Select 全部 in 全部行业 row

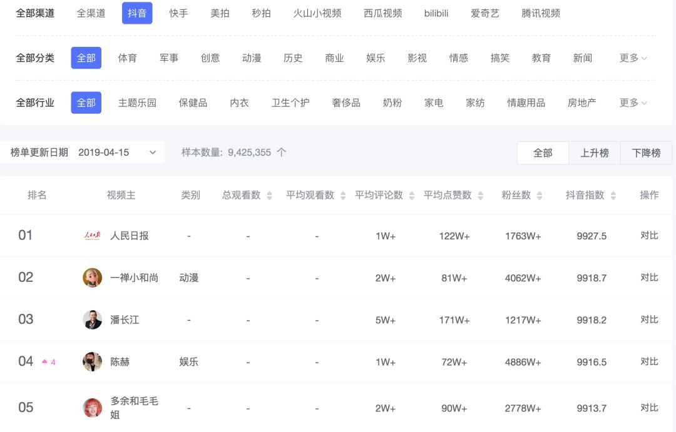tap(86, 103)
